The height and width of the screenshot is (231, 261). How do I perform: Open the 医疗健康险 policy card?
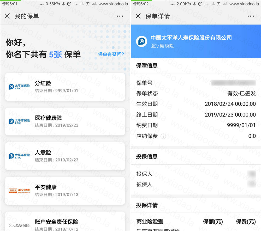65,121
